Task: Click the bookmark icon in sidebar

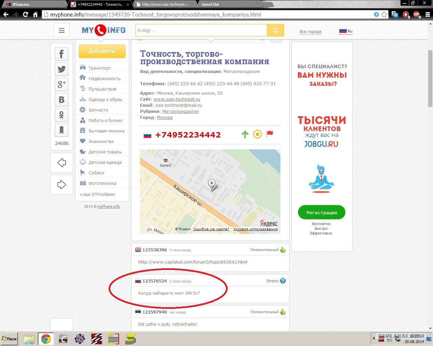Action: click(62, 130)
